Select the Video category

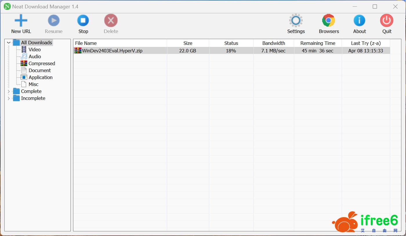coord(35,50)
